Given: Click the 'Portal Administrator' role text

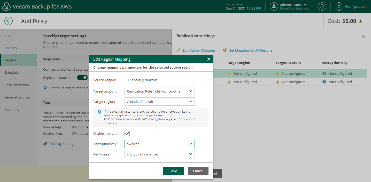Looking at the screenshot, I should point(295,9).
